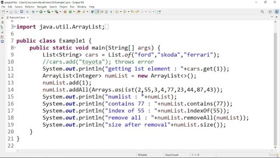Click on the word numList on line 13

pos(54,83)
